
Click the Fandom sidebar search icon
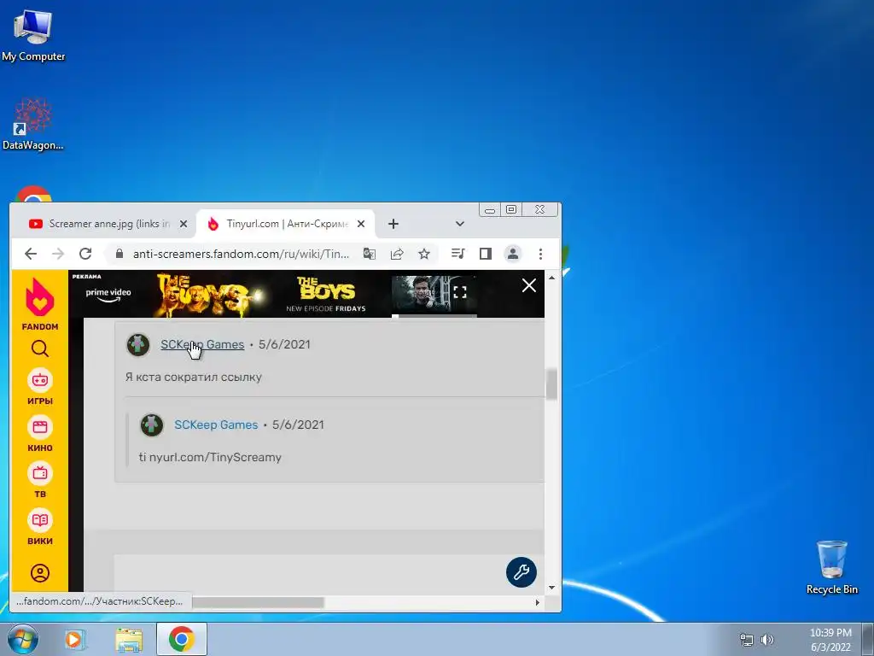(x=39, y=349)
